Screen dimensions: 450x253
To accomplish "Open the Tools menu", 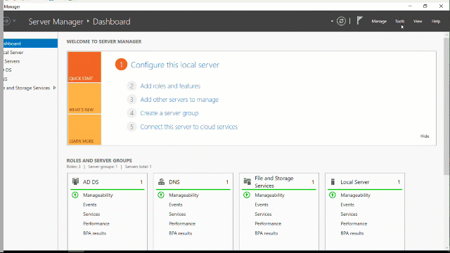I will coord(399,21).
